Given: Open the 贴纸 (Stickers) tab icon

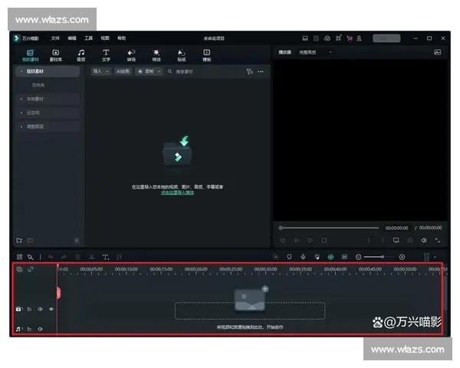Looking at the screenshot, I should [182, 54].
